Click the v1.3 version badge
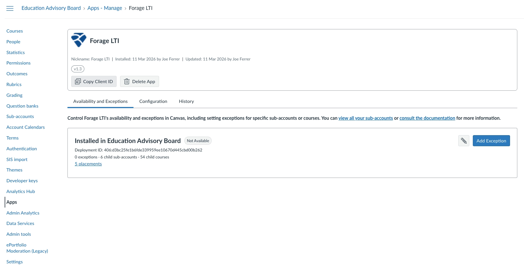This screenshot has height=268, width=524. [78, 69]
